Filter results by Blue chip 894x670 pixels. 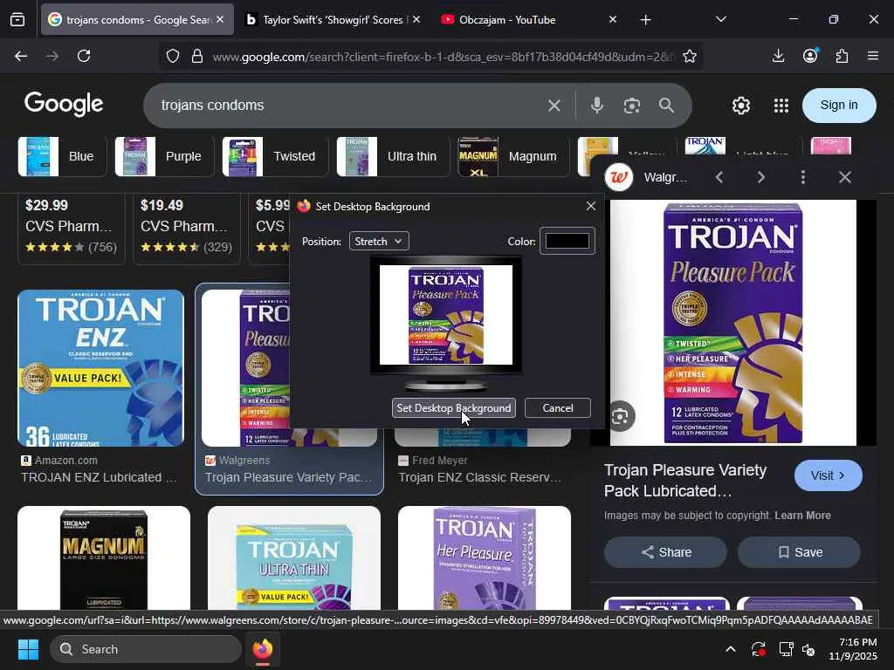62,156
